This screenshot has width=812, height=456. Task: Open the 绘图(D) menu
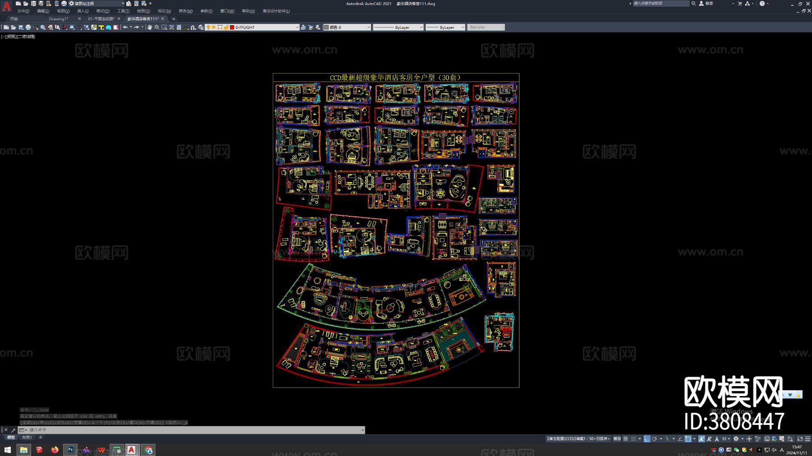point(143,11)
